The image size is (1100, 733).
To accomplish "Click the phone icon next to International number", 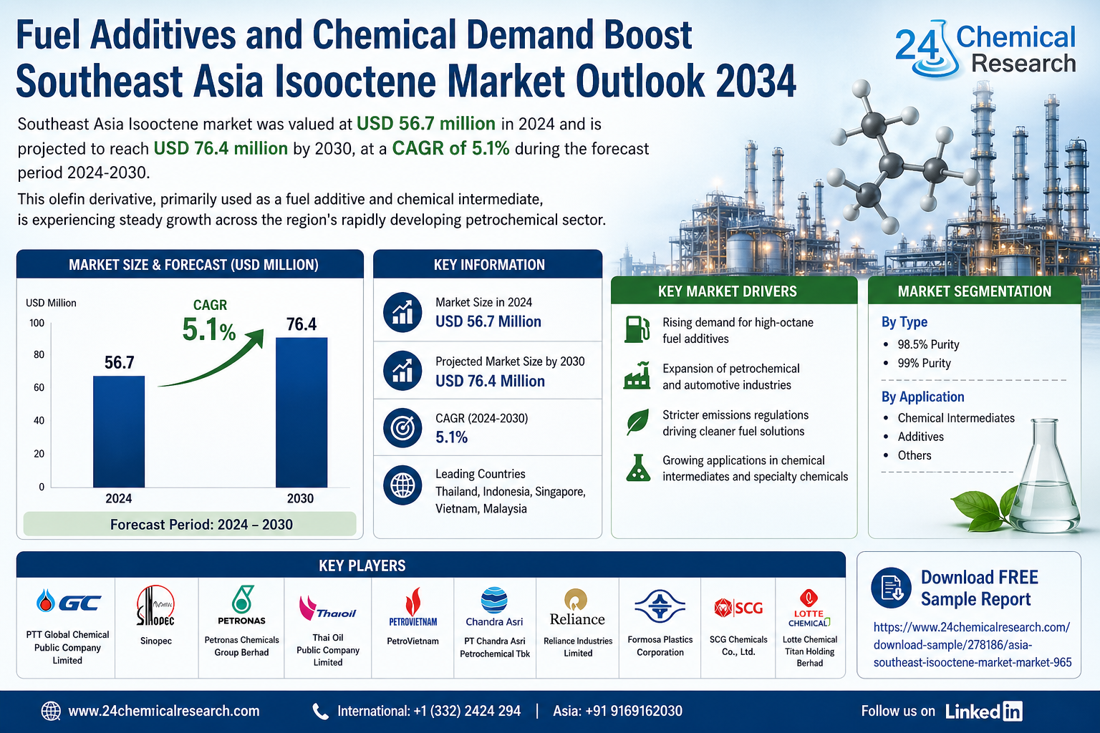I will [320, 711].
